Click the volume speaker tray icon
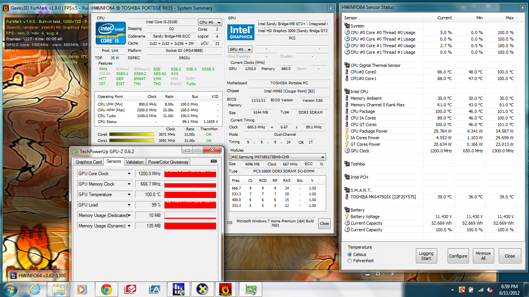This screenshot has width=529, height=297. [x=490, y=289]
